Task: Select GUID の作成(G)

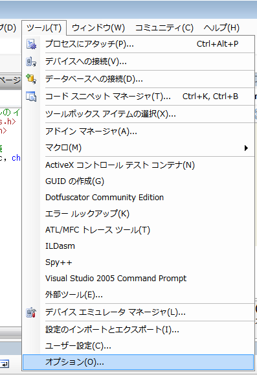Action: point(139,181)
